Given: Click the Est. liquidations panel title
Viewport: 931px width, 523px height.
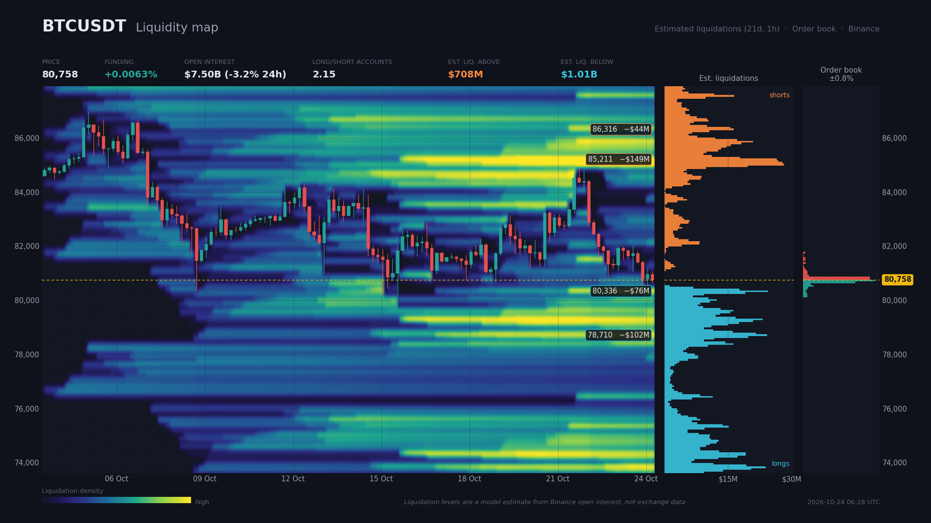Looking at the screenshot, I should [x=729, y=78].
